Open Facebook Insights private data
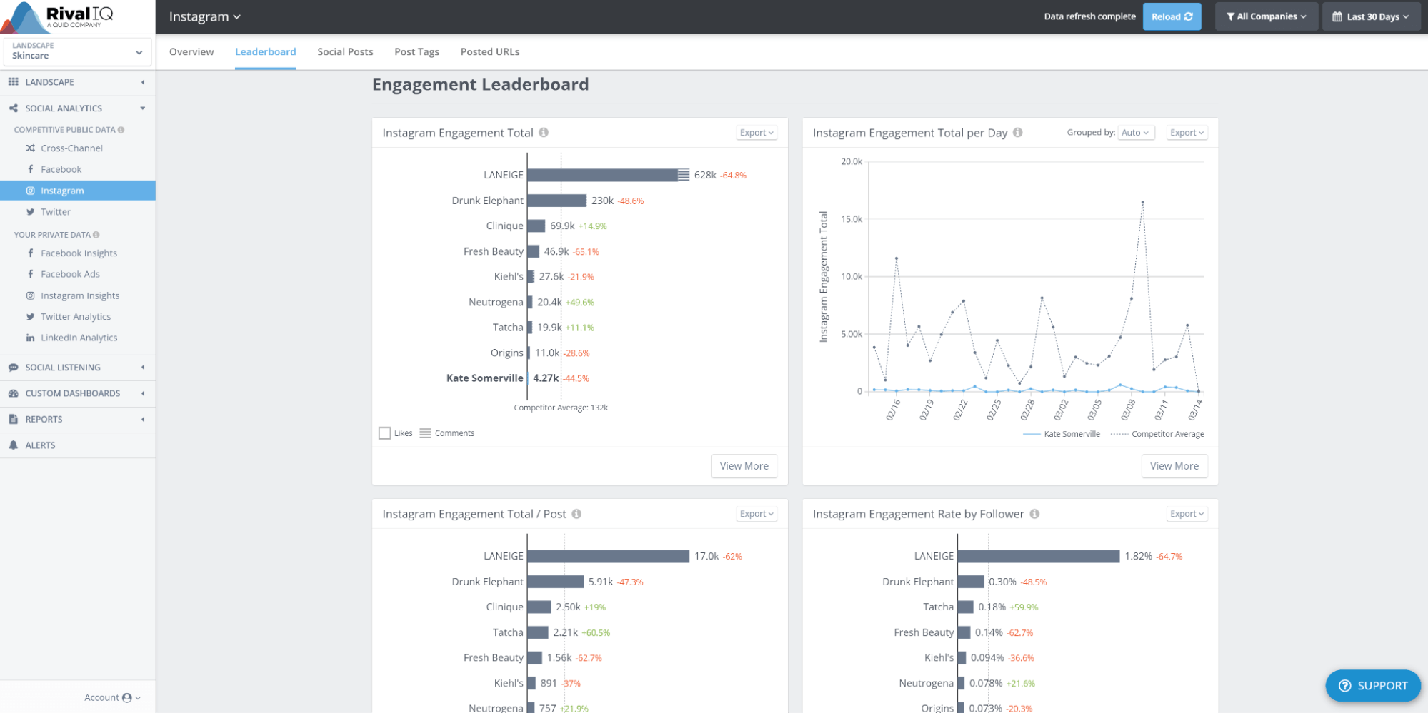 79,253
